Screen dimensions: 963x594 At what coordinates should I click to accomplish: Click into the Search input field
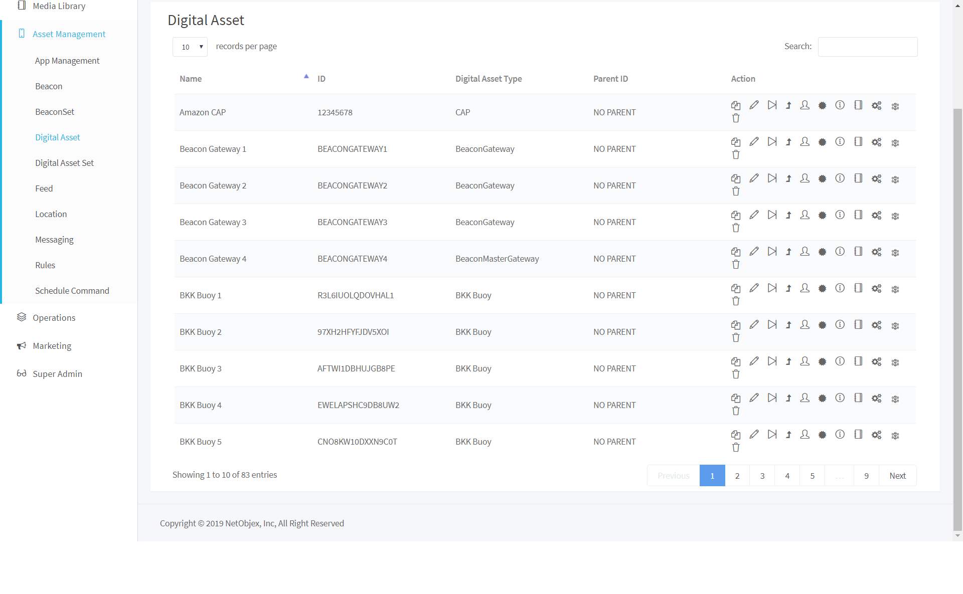pyautogui.click(x=867, y=47)
